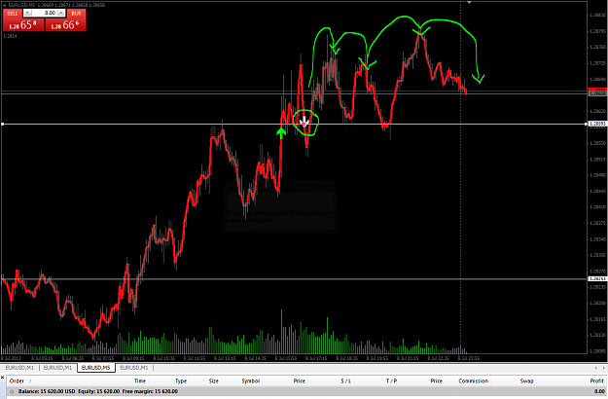608x399 pixels.
Task: Click the EURUSD,M5 chart title text
Action: pos(21,5)
